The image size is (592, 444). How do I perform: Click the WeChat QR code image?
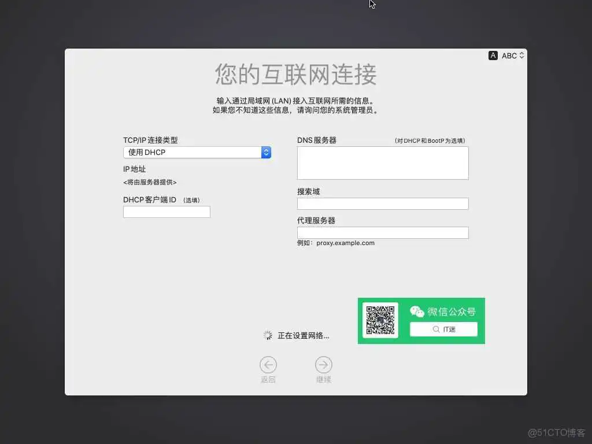point(380,320)
